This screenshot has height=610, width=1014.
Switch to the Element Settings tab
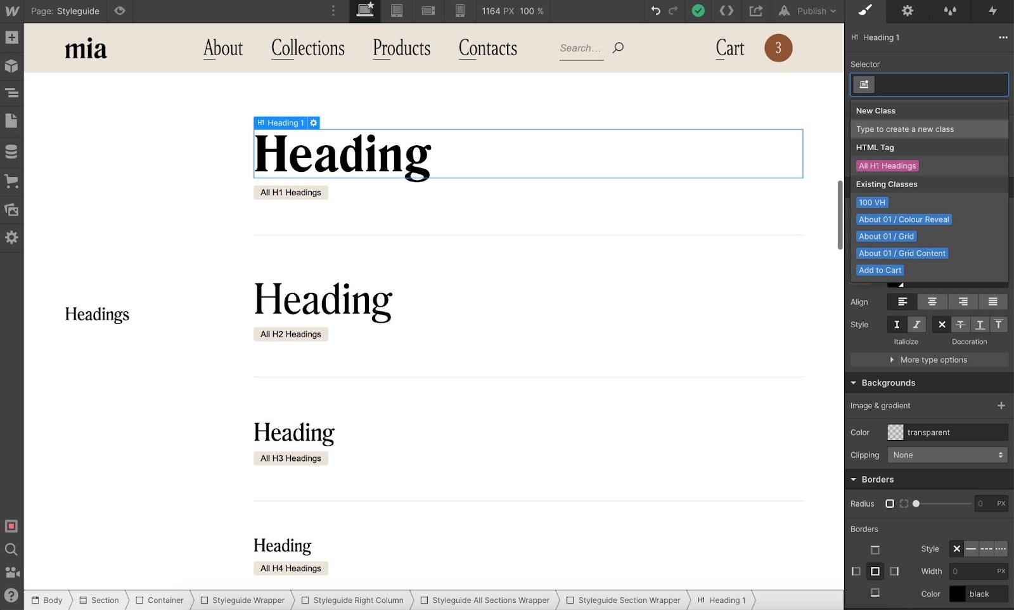pyautogui.click(x=908, y=11)
